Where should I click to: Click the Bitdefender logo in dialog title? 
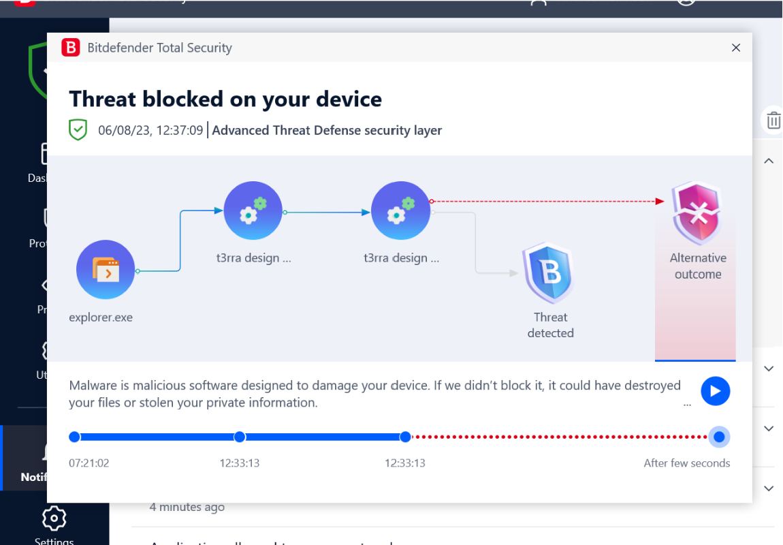tap(70, 48)
